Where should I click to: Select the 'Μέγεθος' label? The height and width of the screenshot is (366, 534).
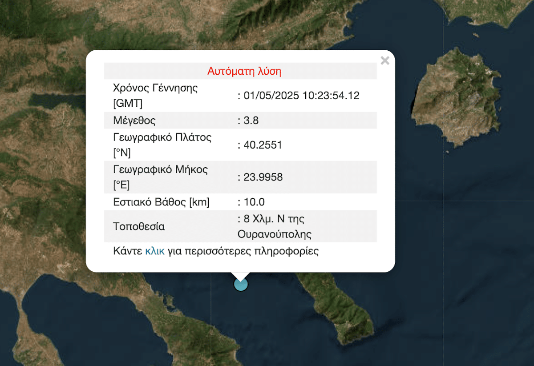[134, 121]
